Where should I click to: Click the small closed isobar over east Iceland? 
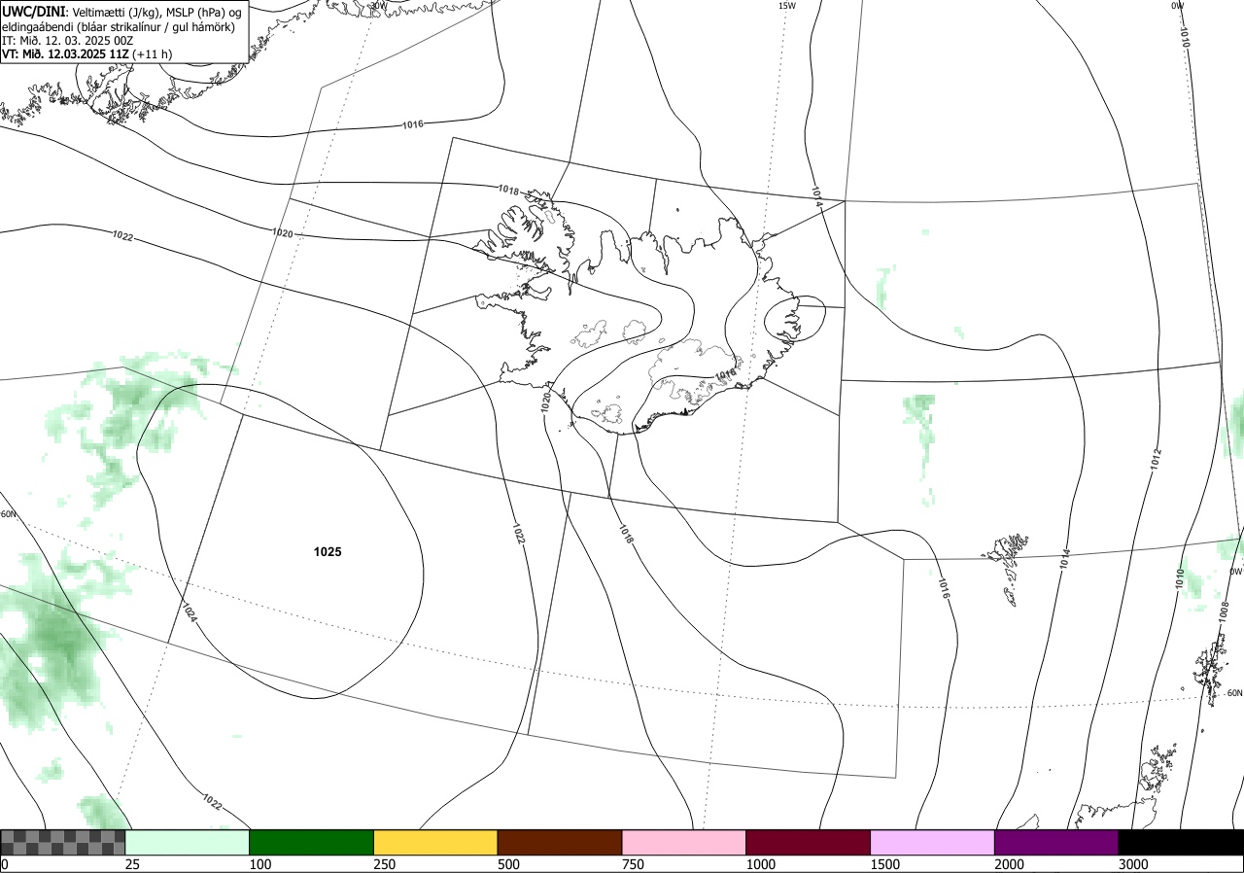click(x=795, y=319)
